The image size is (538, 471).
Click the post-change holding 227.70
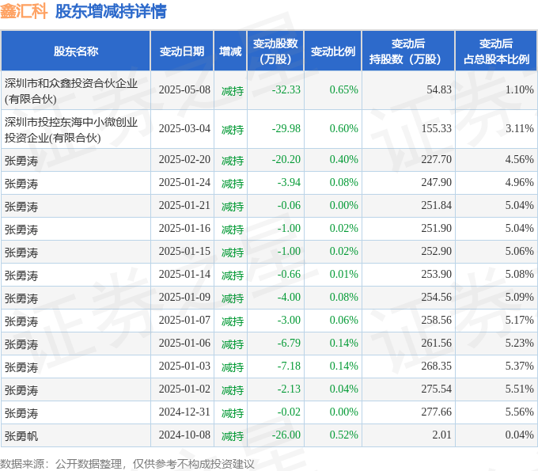click(437, 159)
